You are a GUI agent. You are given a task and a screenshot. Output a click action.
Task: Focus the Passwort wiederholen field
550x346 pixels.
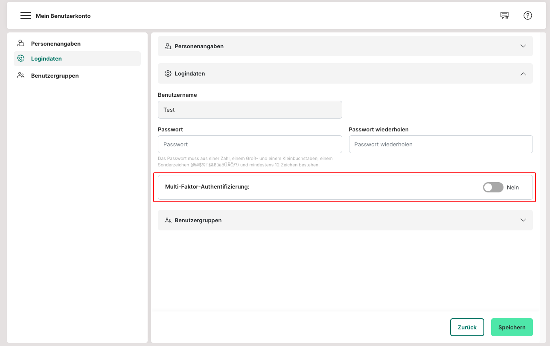(x=440, y=144)
